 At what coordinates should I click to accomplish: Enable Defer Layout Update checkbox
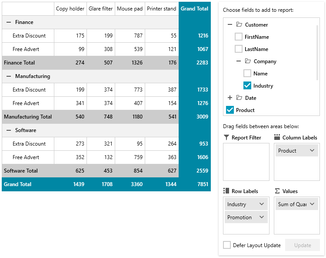click(x=227, y=245)
